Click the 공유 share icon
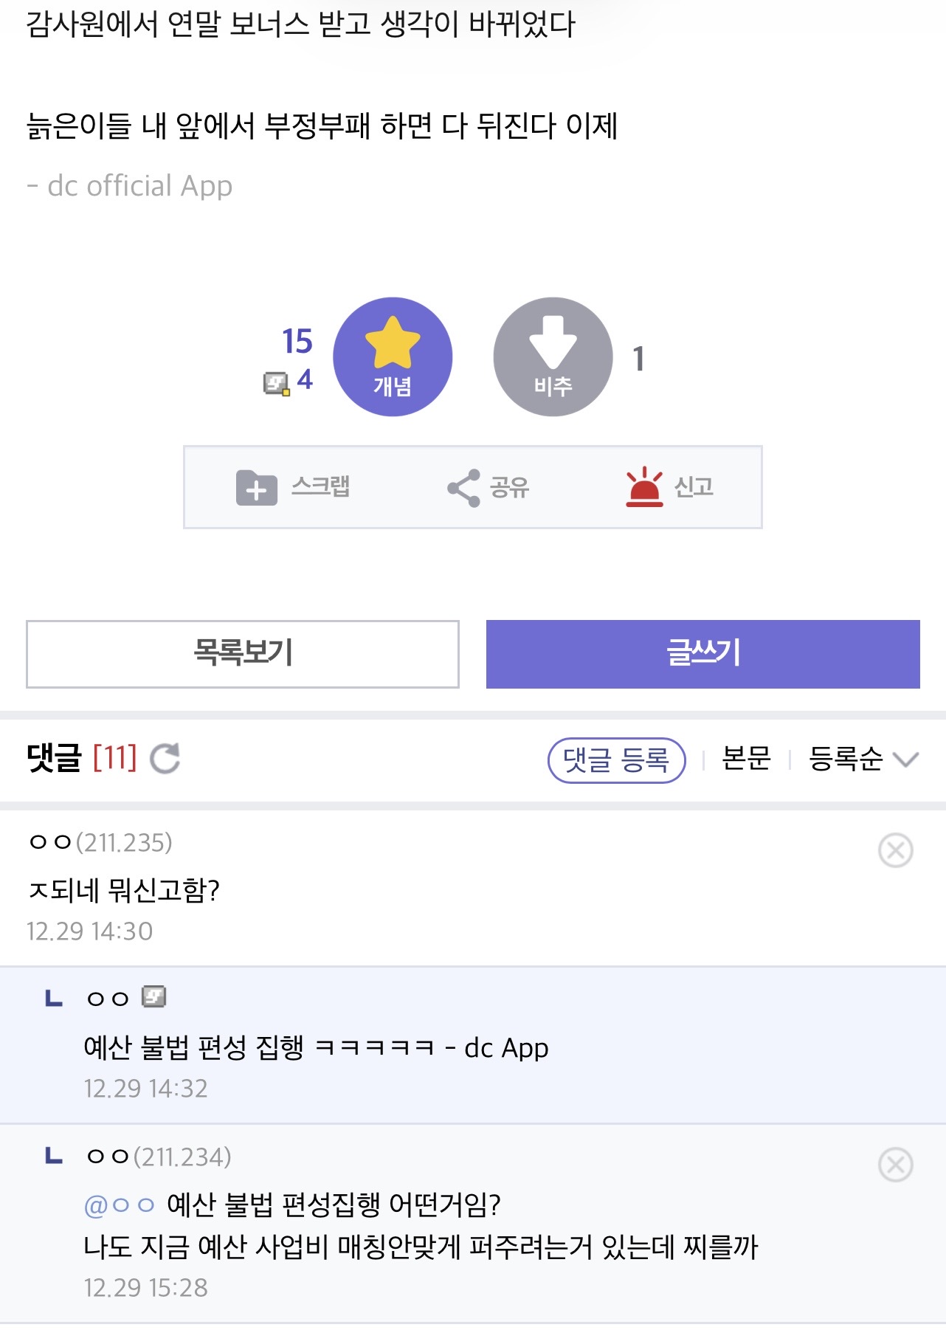Viewport: 946px width, 1330px height. tap(463, 486)
